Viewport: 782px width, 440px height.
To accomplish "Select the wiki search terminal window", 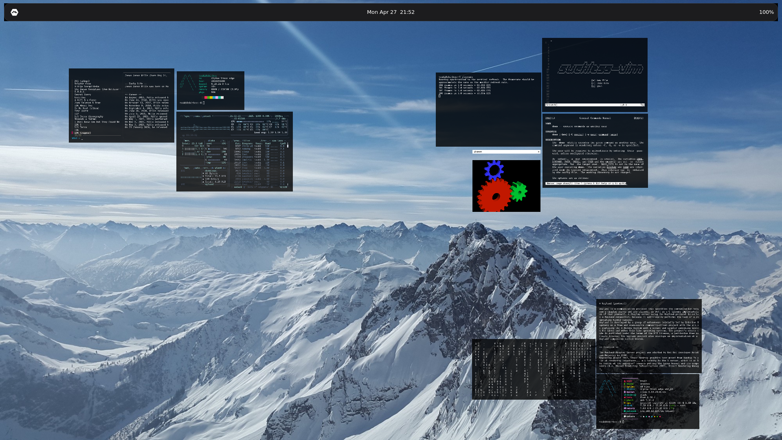I will click(121, 106).
